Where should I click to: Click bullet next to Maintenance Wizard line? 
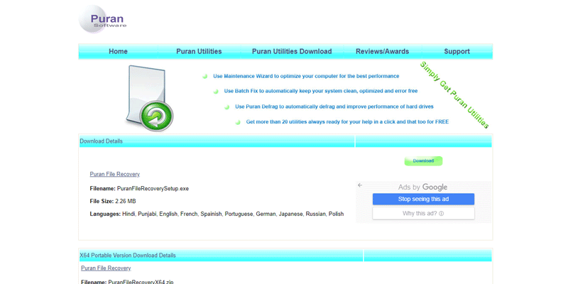204,77
